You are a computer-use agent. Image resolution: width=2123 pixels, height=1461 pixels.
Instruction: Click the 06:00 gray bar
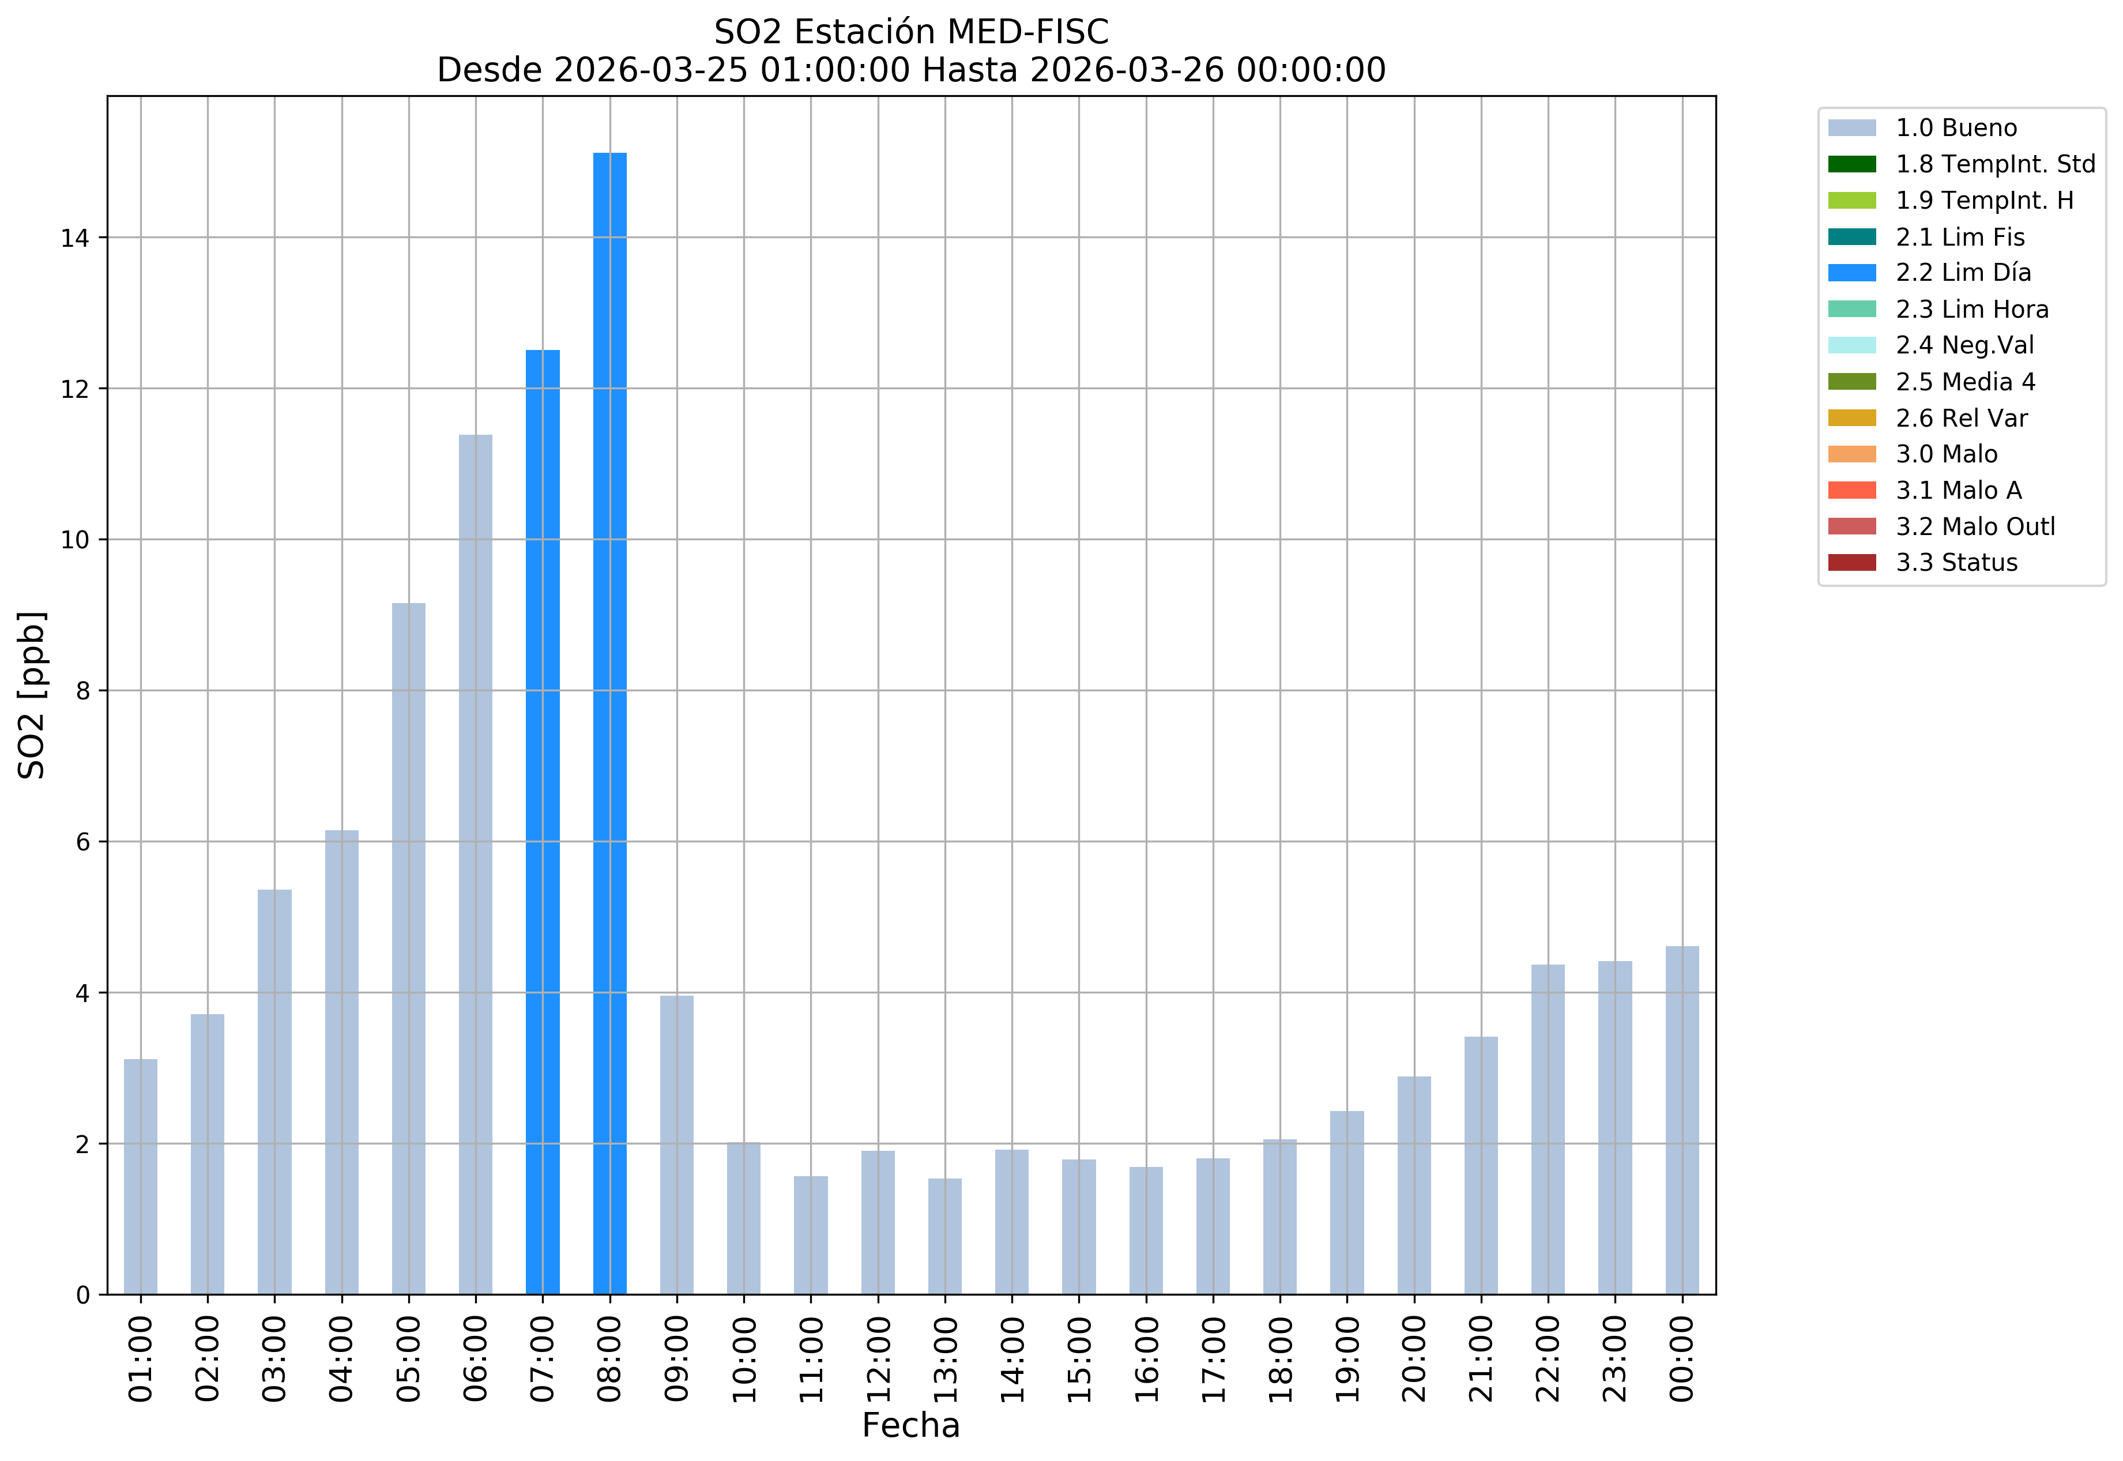tap(475, 865)
